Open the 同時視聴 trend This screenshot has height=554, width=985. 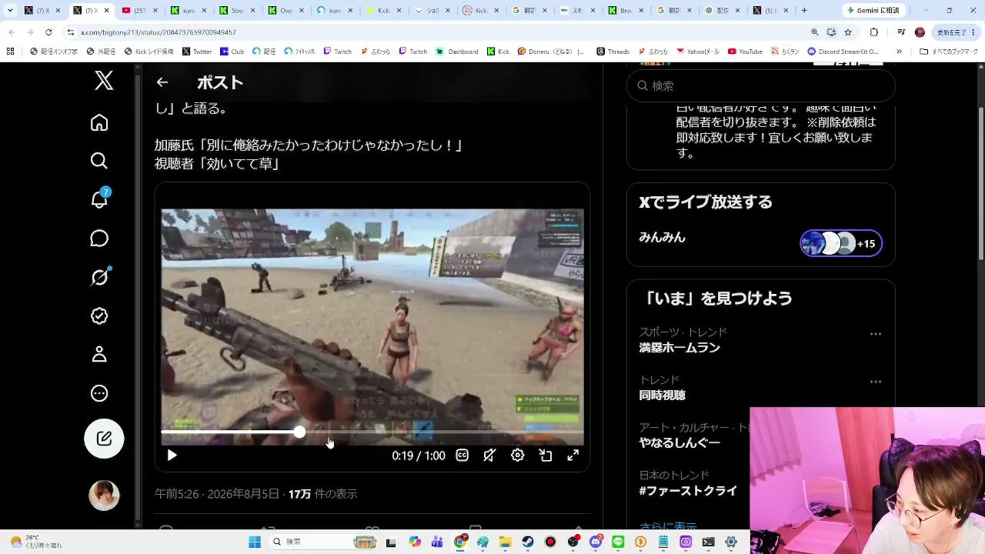tap(662, 395)
